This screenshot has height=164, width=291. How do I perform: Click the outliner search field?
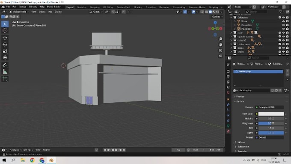click(x=256, y=12)
